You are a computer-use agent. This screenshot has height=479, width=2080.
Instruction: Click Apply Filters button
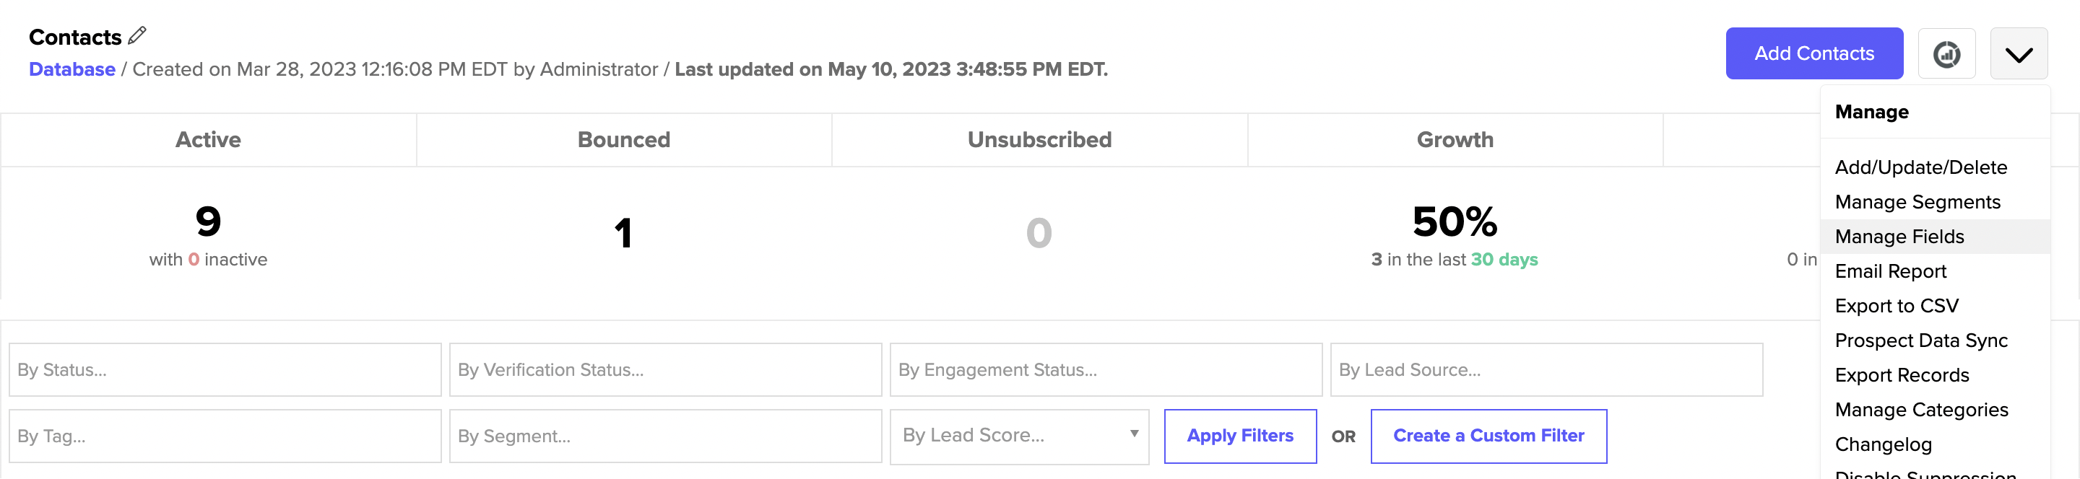[1239, 436]
